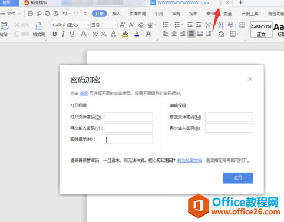Image resolution: width=284 pixels, height=222 pixels.
Task: Click the superscript X² icon
Action: tap(95, 34)
